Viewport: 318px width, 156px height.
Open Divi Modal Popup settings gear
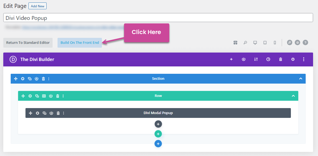point(38,113)
